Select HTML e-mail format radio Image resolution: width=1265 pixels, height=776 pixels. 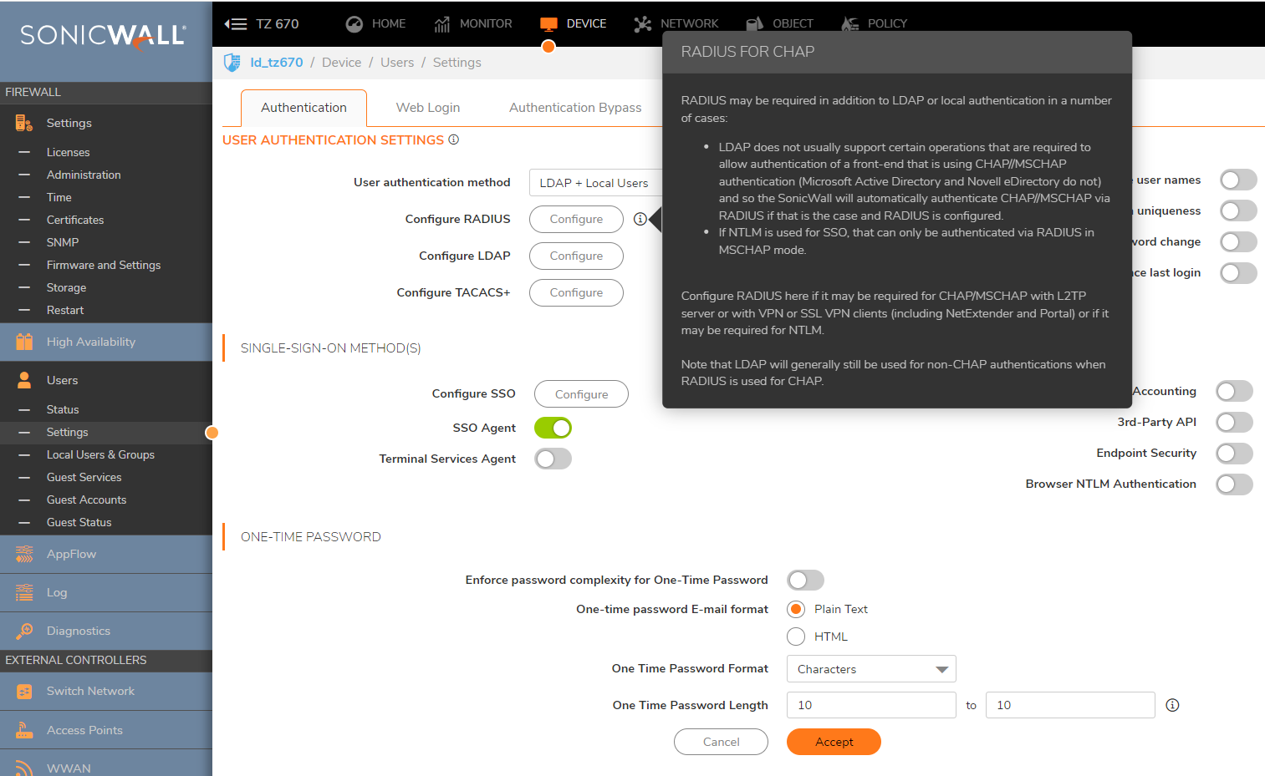(x=796, y=637)
